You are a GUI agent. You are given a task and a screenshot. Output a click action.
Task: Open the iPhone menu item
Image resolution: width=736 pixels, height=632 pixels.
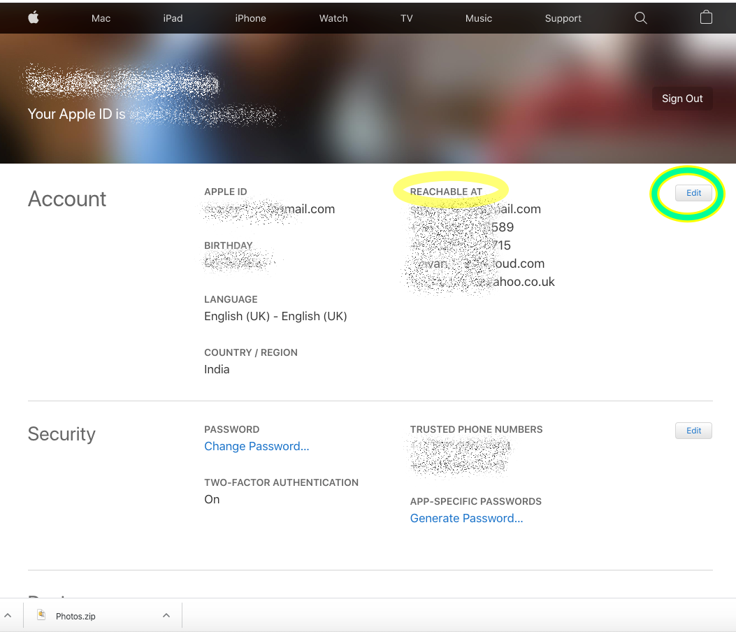pos(250,18)
